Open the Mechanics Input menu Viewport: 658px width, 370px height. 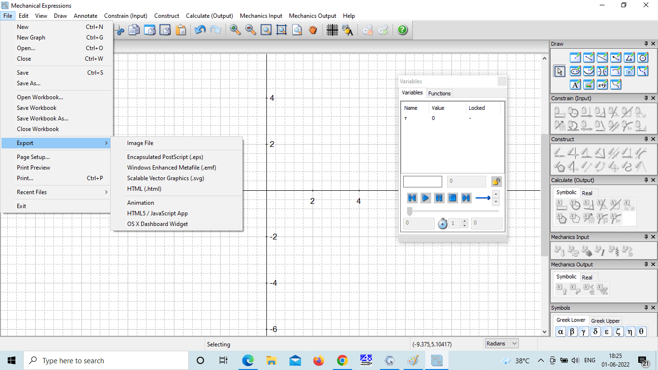point(261,16)
